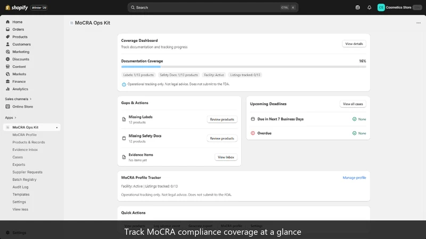Open the three-dot page menu
The height and width of the screenshot is (239, 426).
point(419,23)
